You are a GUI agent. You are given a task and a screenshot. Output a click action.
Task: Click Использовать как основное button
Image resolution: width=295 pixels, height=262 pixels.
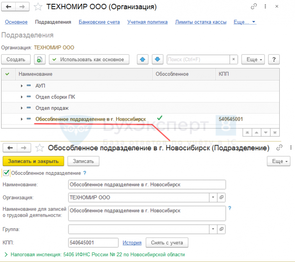(89, 60)
